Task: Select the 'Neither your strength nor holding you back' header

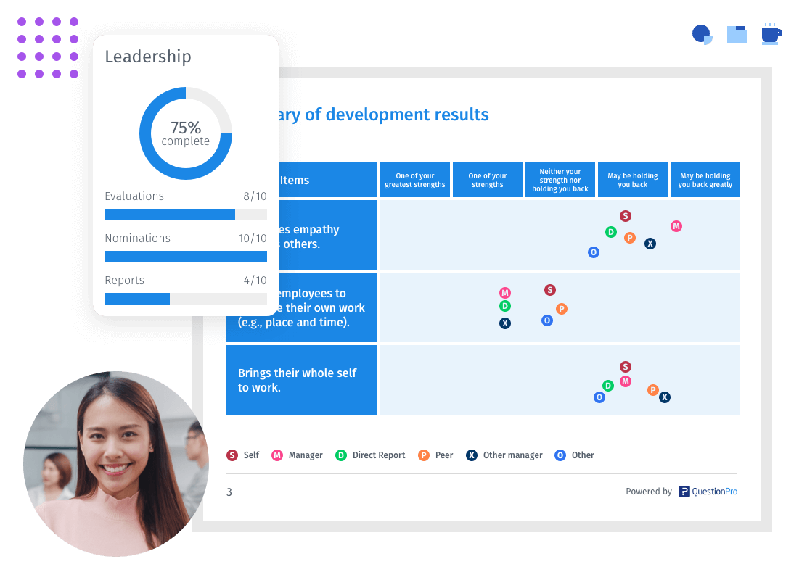Action: coord(560,180)
